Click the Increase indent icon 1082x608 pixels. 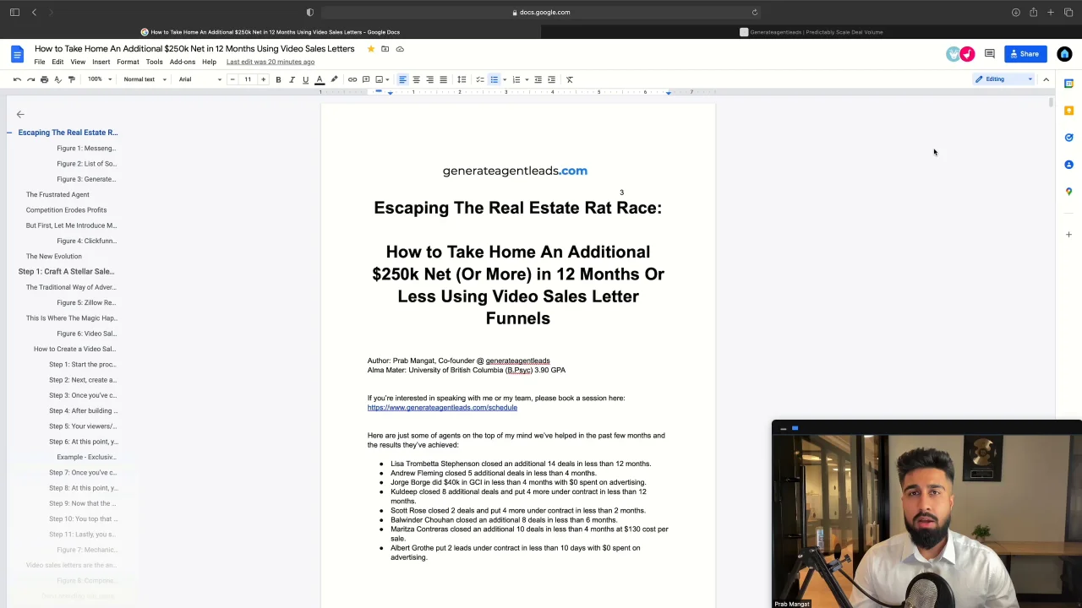pos(551,79)
